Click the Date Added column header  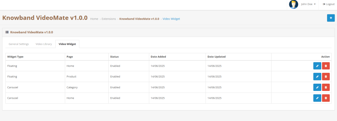click(x=158, y=57)
